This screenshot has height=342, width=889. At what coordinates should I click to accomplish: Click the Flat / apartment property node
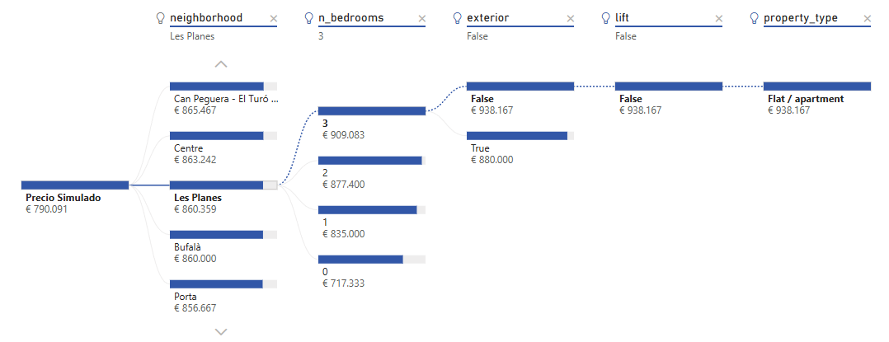[816, 87]
